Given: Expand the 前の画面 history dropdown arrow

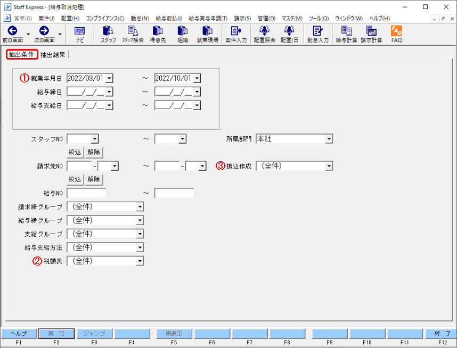Looking at the screenshot, I should pyautogui.click(x=28, y=35).
